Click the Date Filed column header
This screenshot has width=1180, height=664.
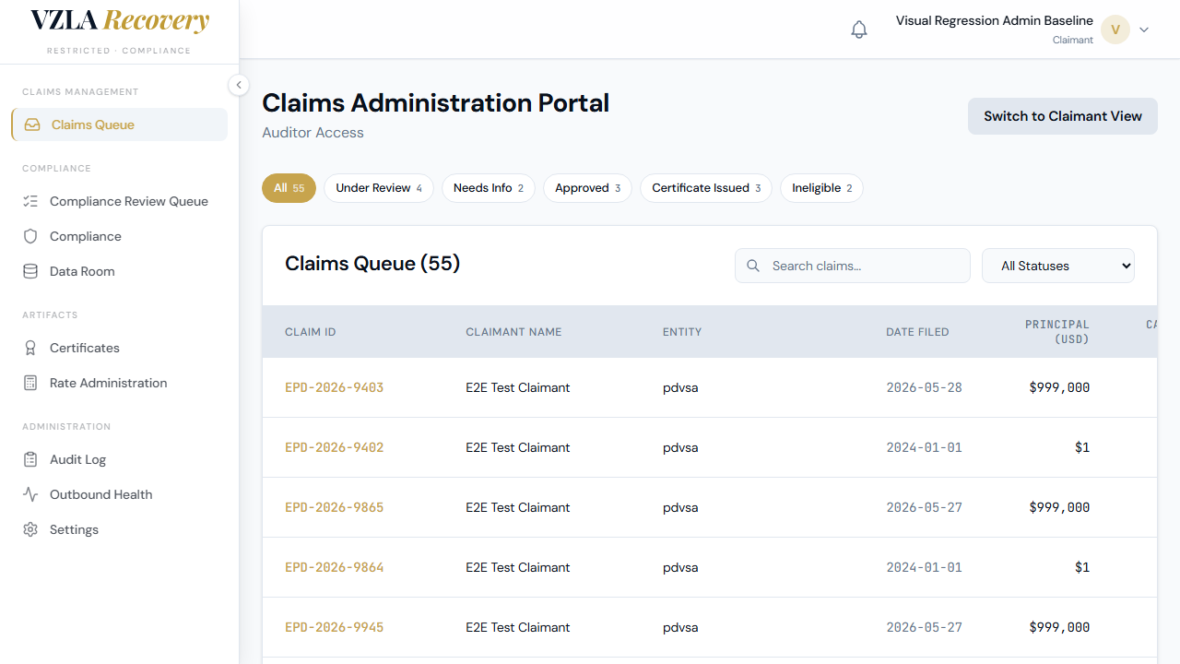click(x=917, y=332)
